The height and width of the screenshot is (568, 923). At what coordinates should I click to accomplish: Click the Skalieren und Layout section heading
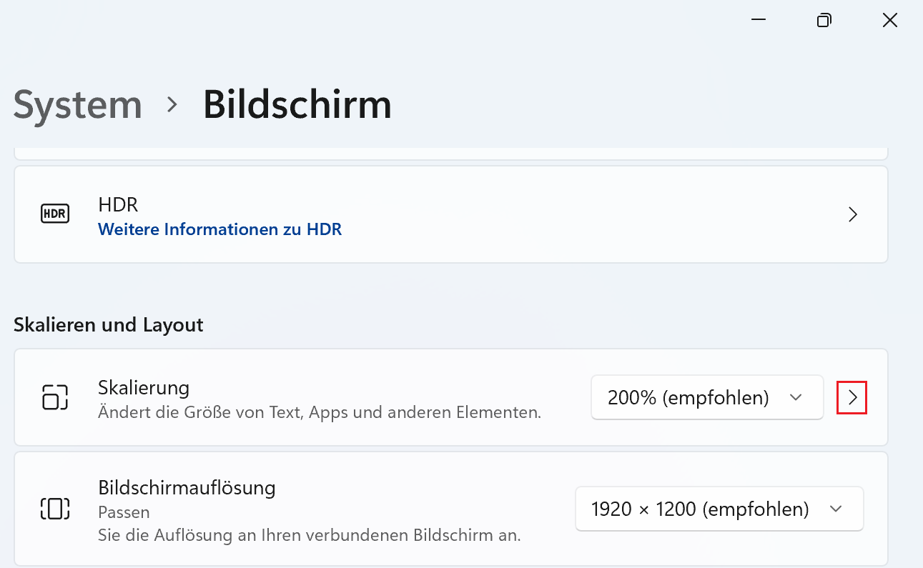tap(108, 325)
